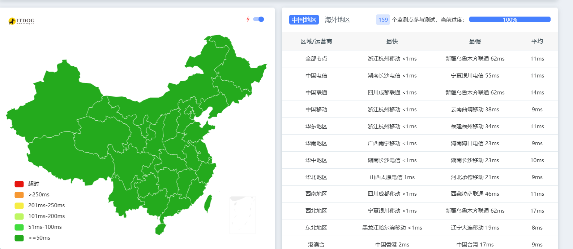Toggle the blue switch above the map
573x249 pixels.
(258, 19)
